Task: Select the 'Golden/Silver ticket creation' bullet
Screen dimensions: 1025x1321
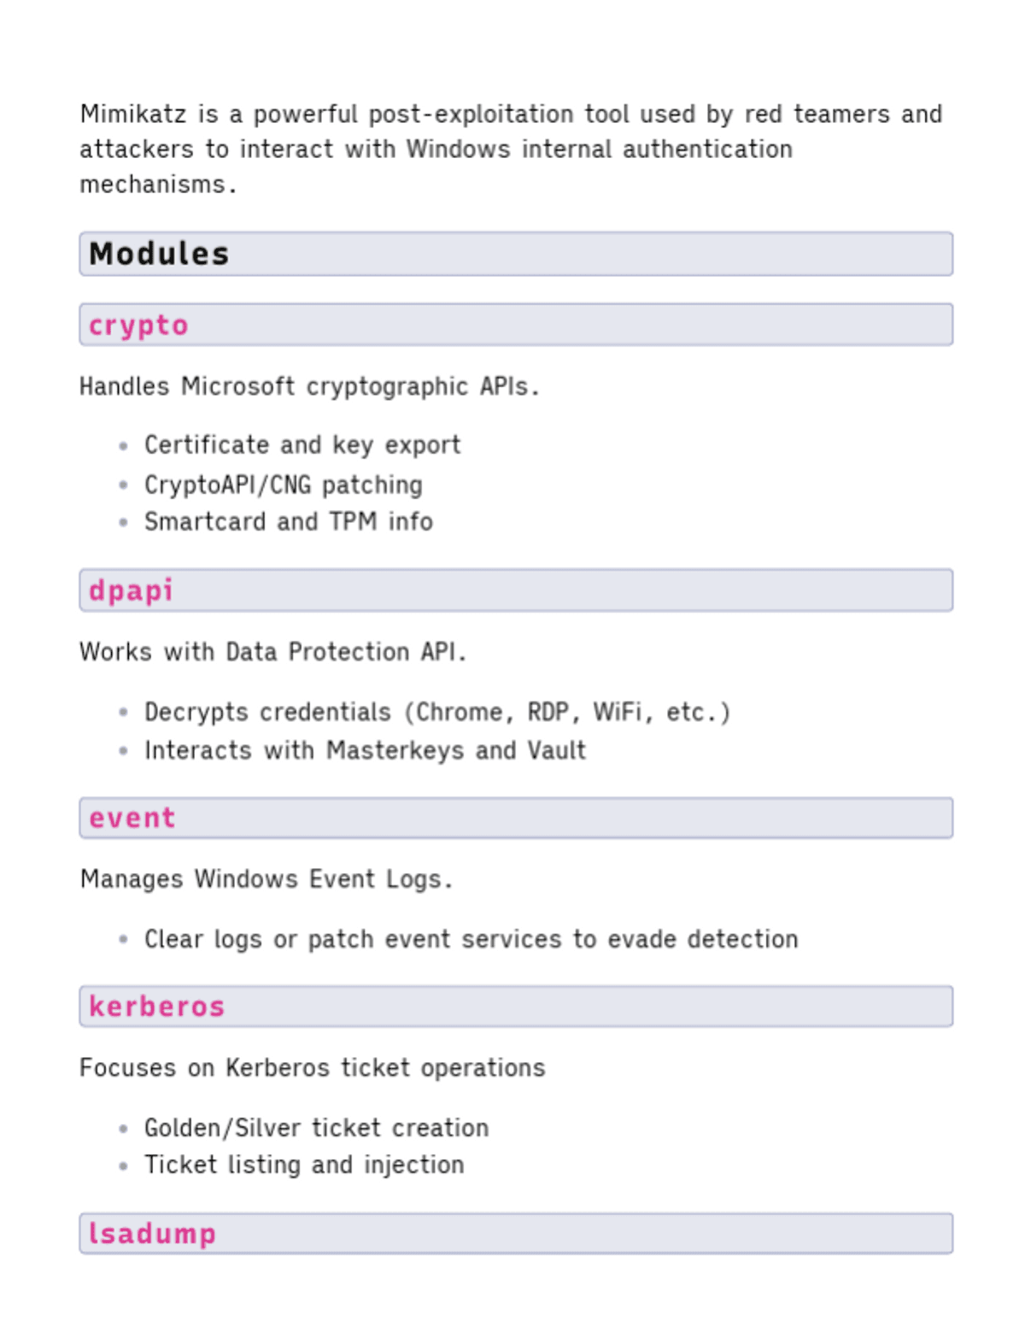Action: pyautogui.click(x=316, y=1128)
